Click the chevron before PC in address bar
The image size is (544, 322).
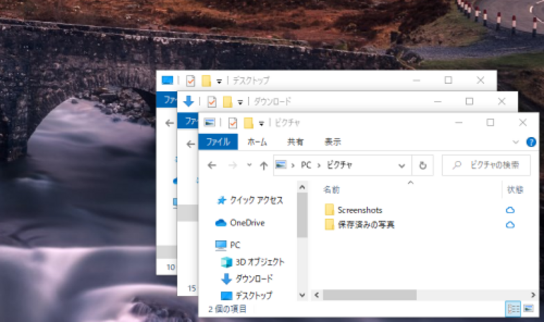[x=293, y=166]
